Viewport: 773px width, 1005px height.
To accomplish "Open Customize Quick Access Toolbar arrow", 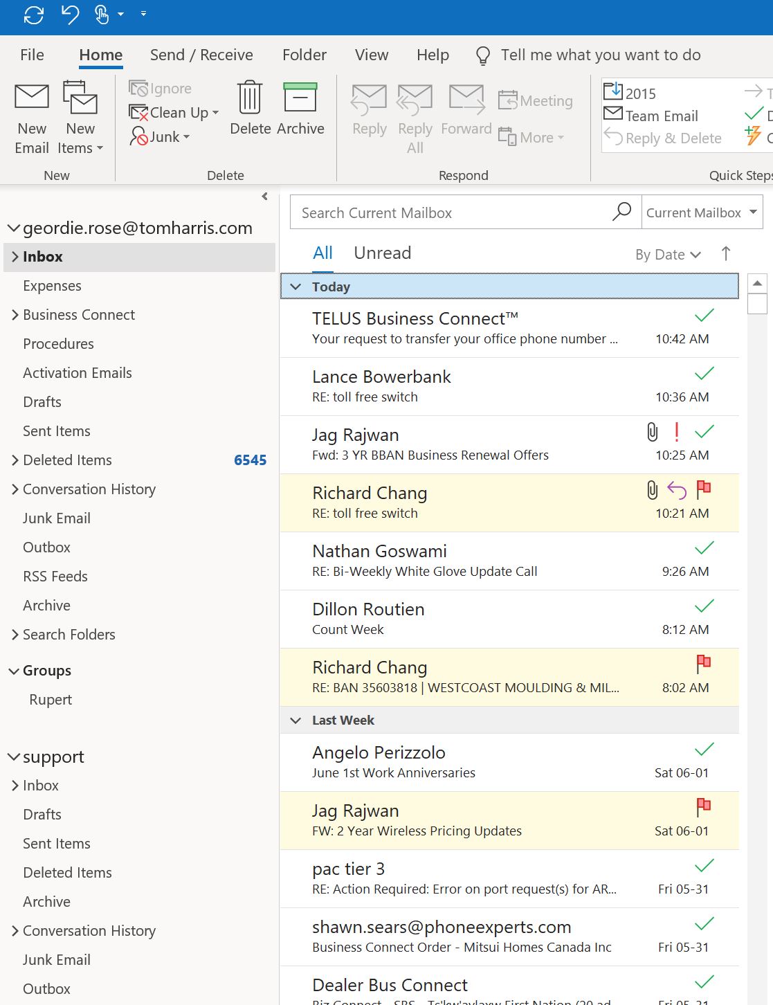I will coord(143,14).
